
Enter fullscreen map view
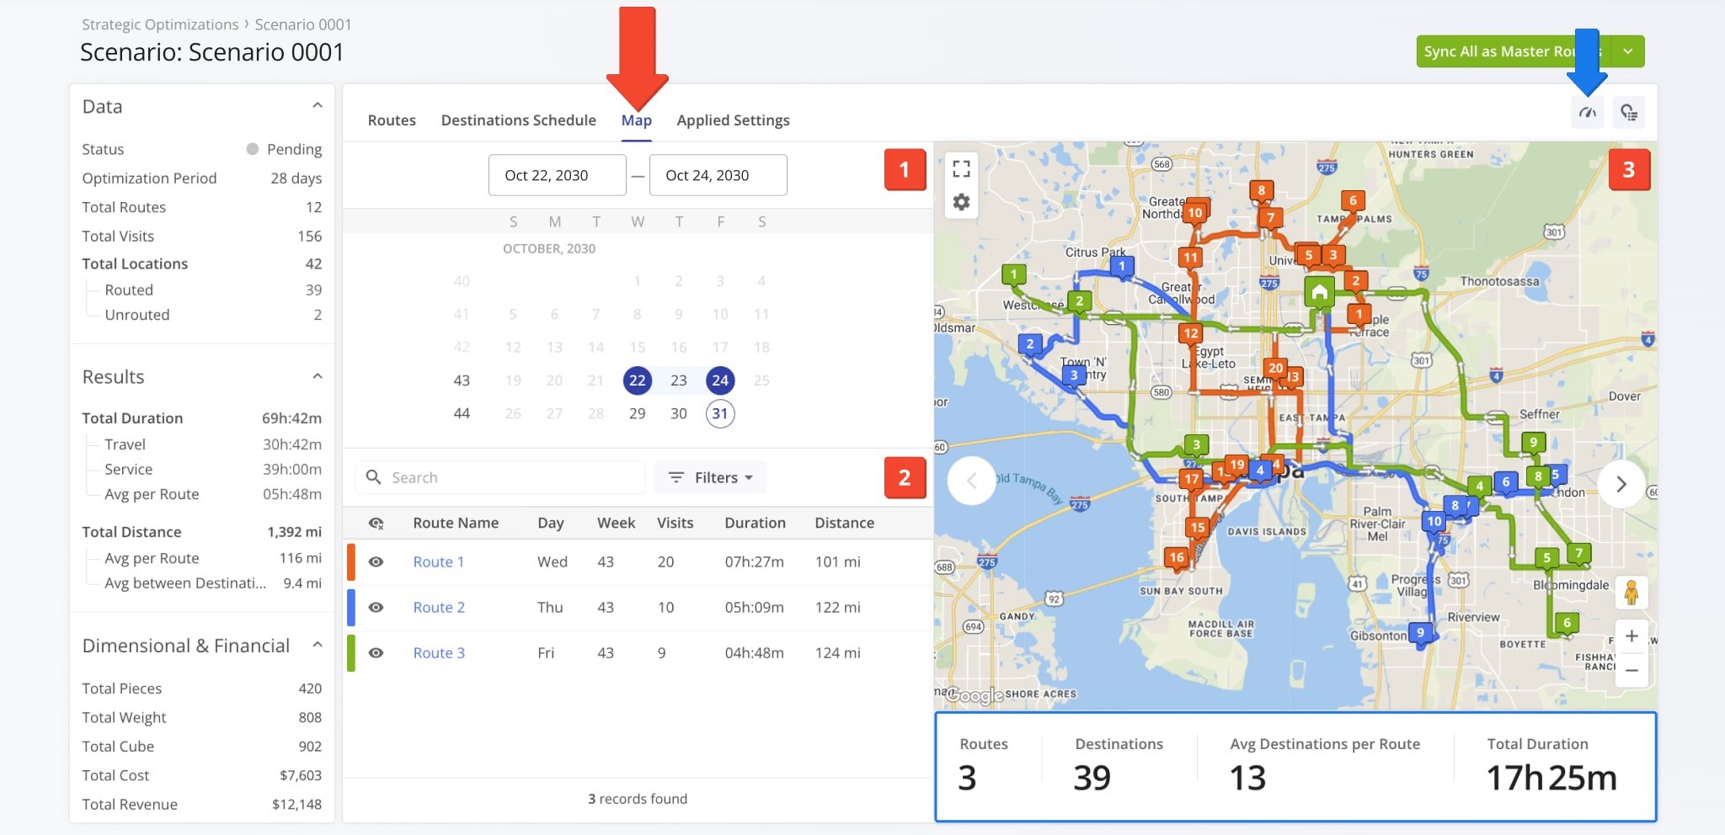961,168
